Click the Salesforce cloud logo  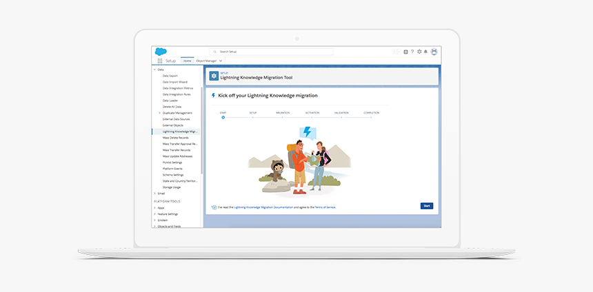[161, 52]
